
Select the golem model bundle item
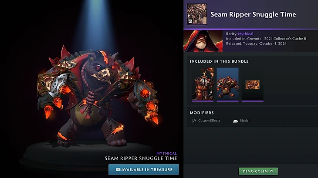(x=227, y=84)
